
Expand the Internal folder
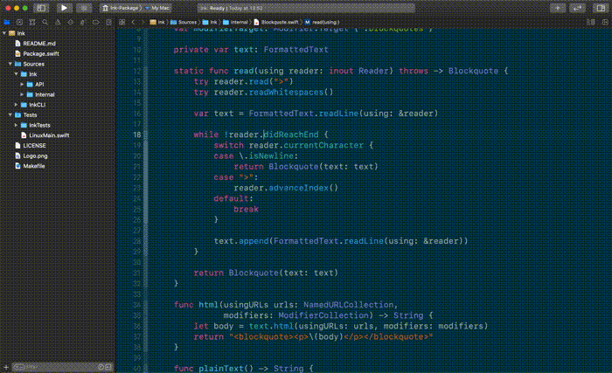click(x=22, y=94)
